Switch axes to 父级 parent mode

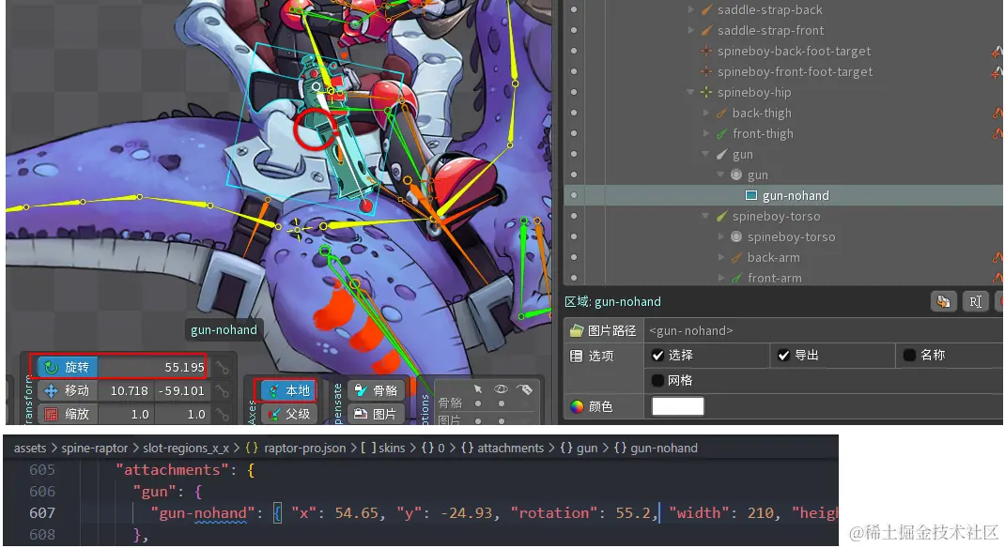[x=288, y=414]
